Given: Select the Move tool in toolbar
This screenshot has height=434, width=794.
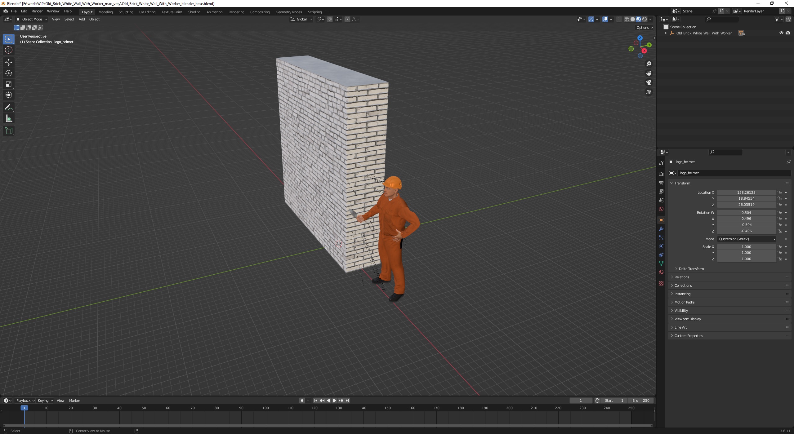Looking at the screenshot, I should pyautogui.click(x=9, y=61).
